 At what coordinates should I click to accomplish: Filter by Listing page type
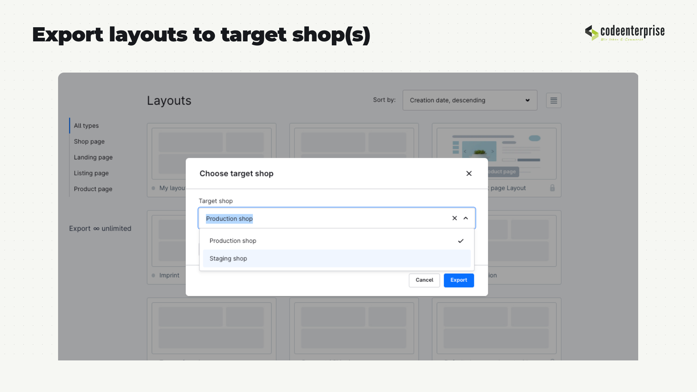tap(91, 173)
